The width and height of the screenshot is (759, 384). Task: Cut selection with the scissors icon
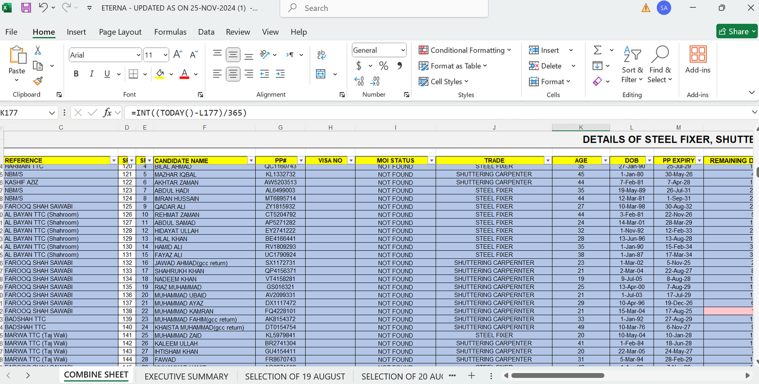coord(38,50)
